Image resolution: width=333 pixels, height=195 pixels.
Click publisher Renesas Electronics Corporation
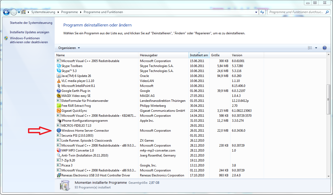coord(162,175)
